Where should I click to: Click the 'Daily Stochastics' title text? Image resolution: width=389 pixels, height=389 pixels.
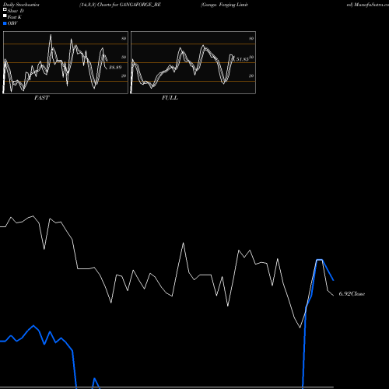tap(21, 5)
